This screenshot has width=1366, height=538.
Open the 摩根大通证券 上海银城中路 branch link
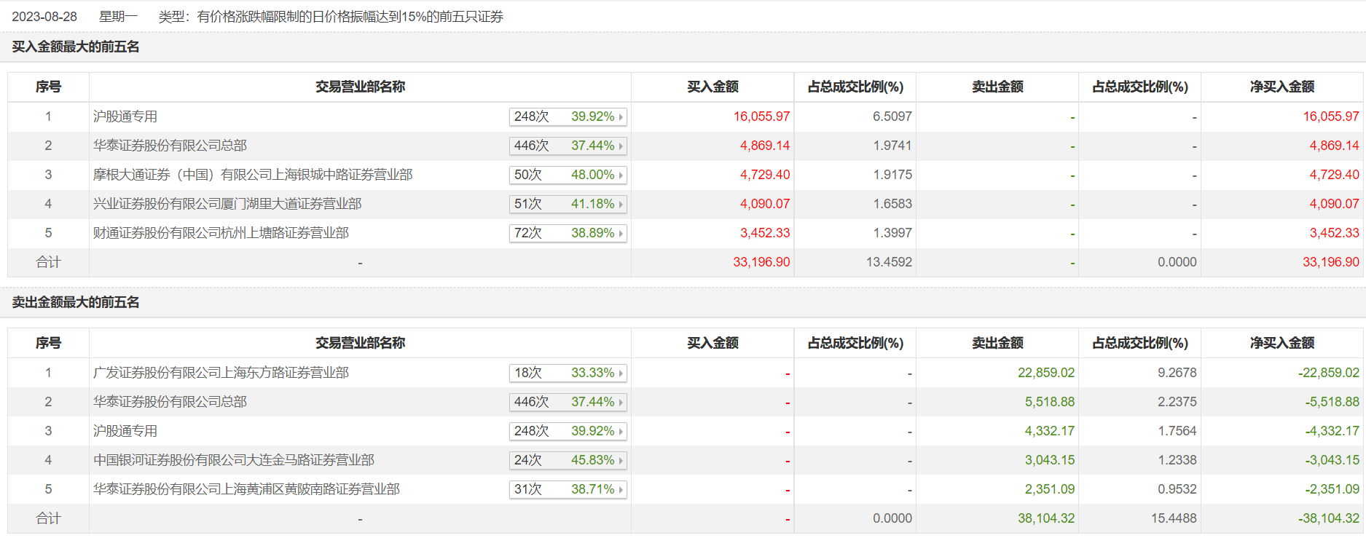pos(253,175)
